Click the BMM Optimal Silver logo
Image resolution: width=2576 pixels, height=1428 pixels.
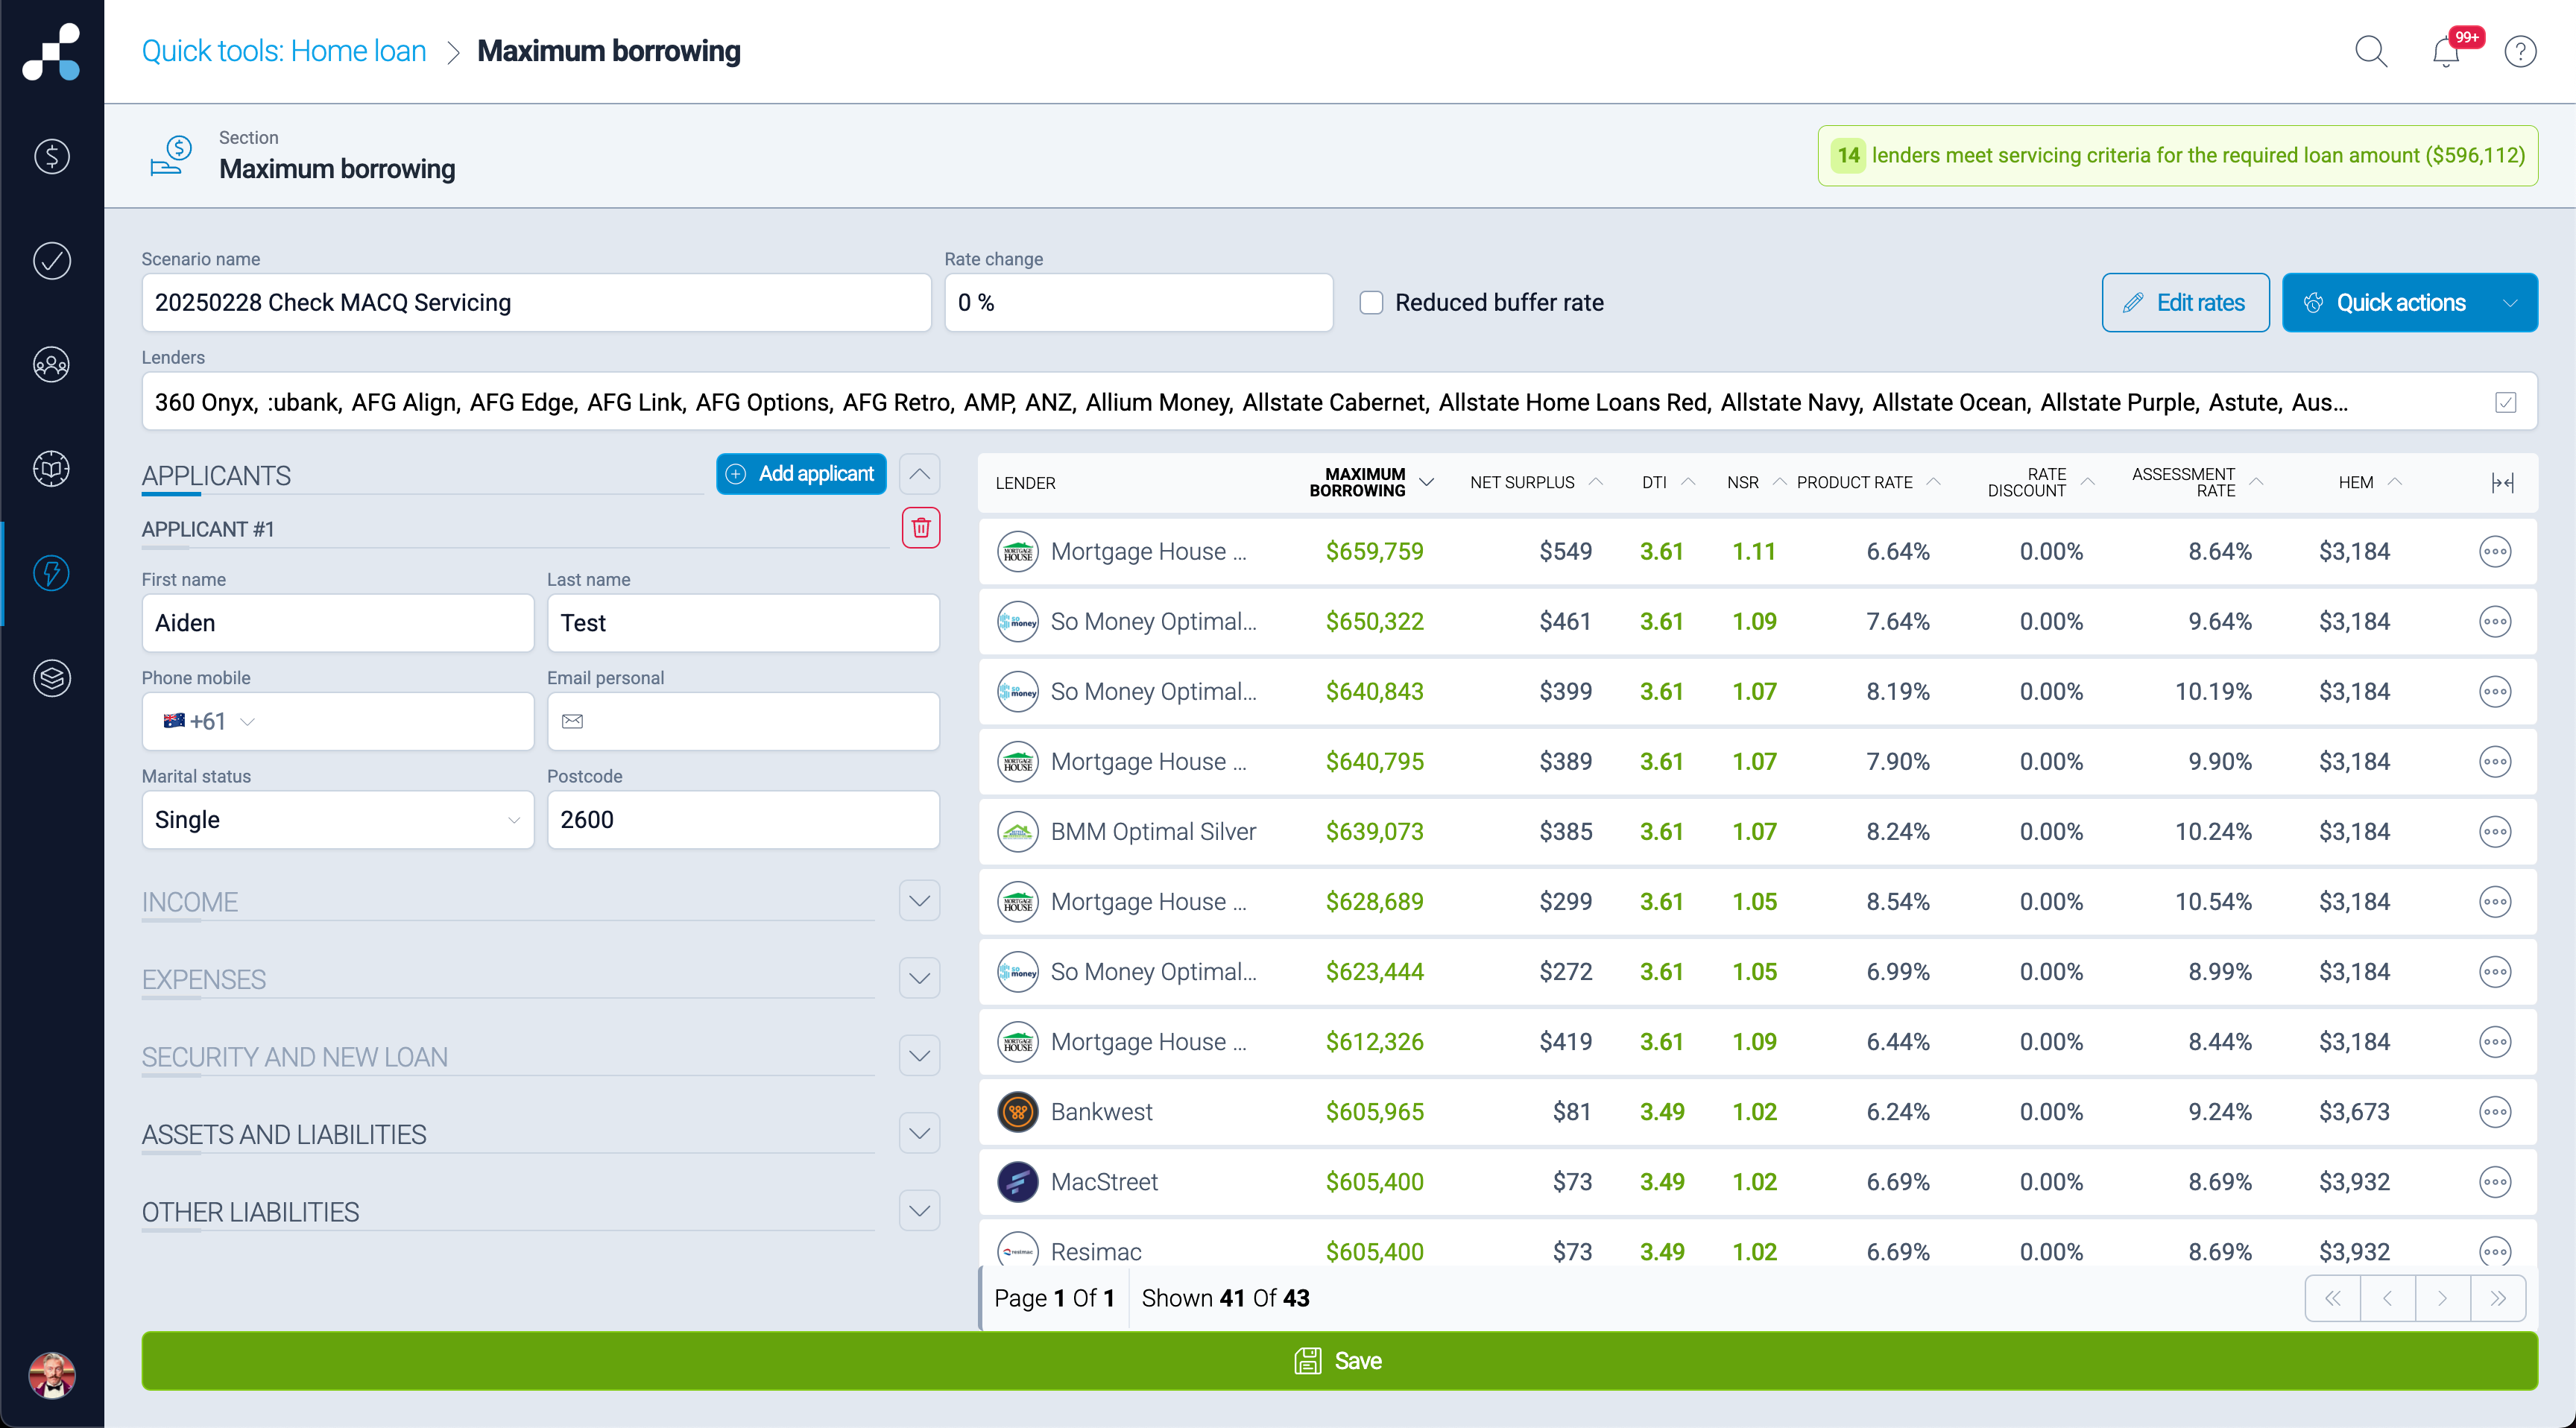pos(1018,832)
